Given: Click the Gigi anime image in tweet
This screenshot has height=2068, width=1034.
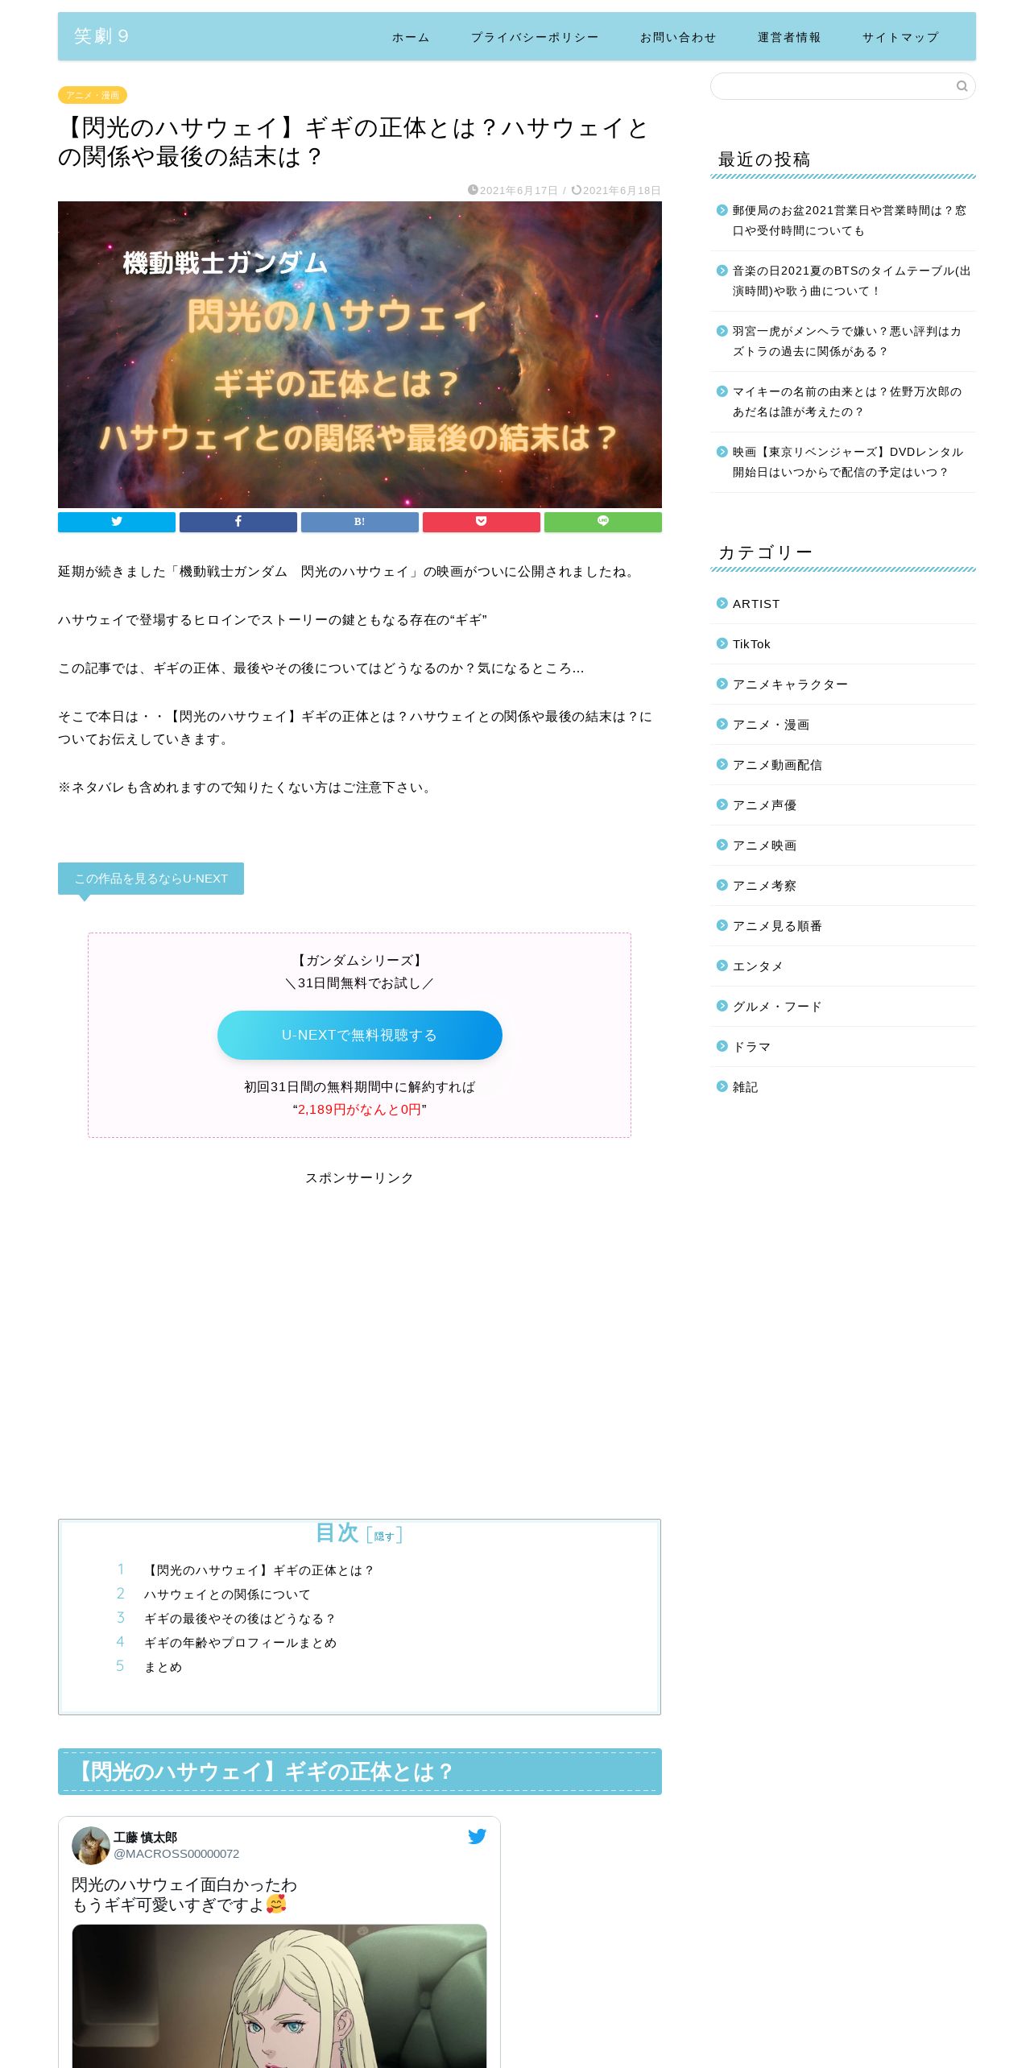Looking at the screenshot, I should 279,1996.
